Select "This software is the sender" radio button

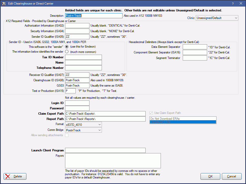point(67,47)
